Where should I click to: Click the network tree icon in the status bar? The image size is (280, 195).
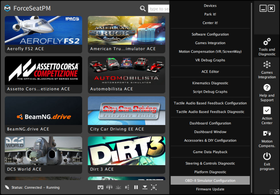(127, 187)
